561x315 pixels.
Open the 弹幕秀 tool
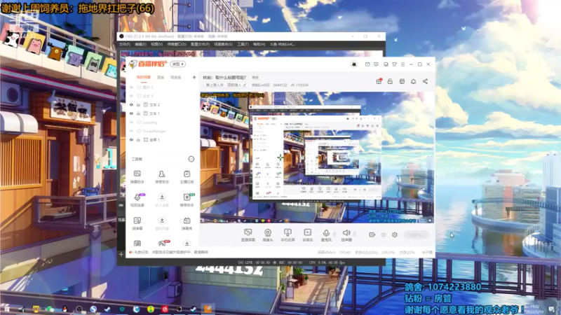coord(187,223)
